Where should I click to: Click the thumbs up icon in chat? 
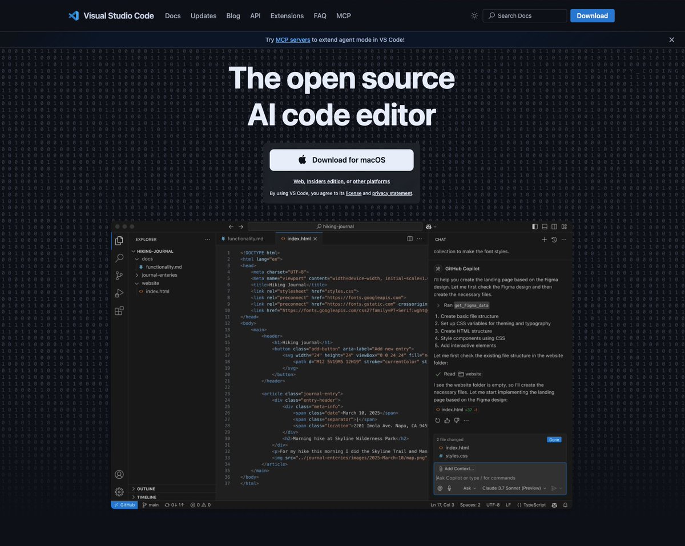pyautogui.click(x=447, y=420)
